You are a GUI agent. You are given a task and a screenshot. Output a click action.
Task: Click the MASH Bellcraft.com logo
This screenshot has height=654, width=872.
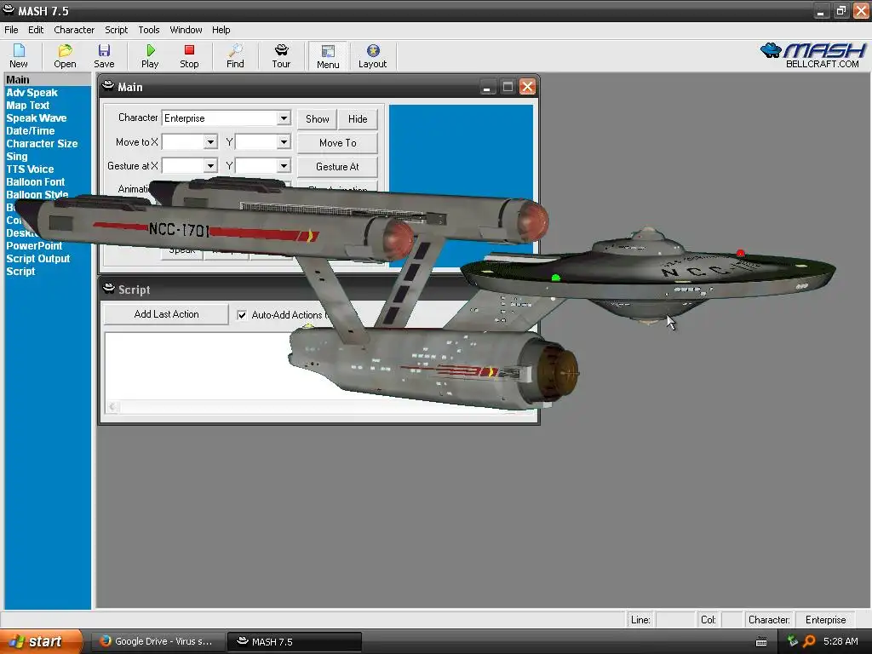point(813,55)
